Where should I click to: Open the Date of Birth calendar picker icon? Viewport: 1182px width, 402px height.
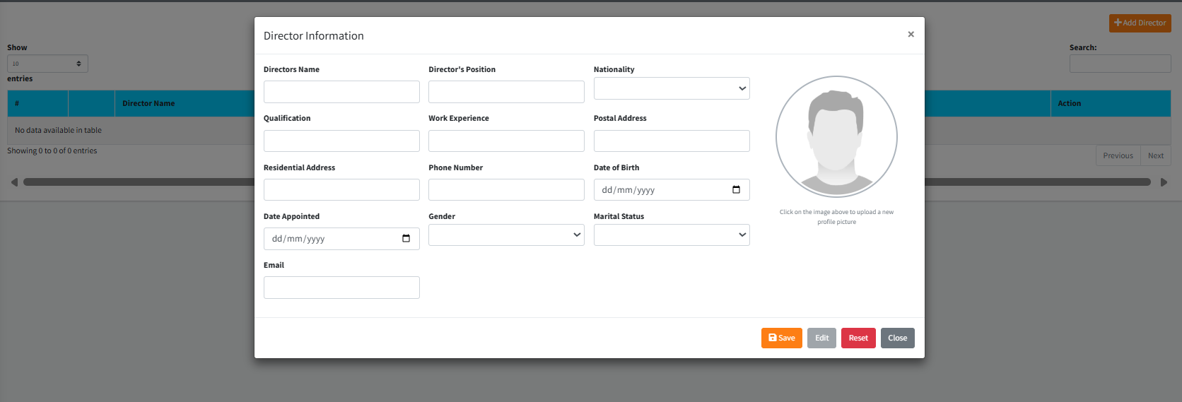[736, 189]
